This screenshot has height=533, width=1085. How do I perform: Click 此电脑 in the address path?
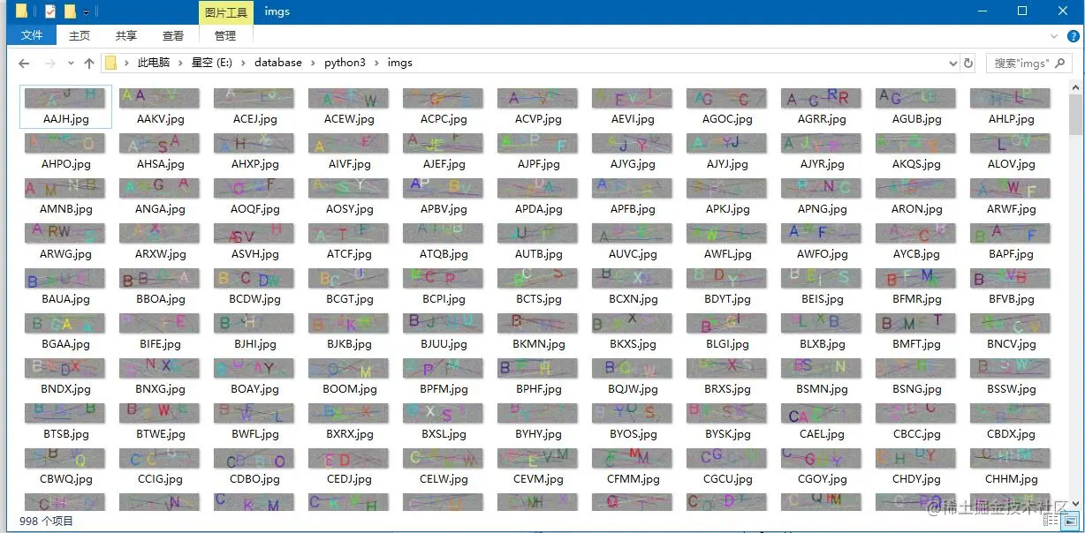tap(153, 63)
